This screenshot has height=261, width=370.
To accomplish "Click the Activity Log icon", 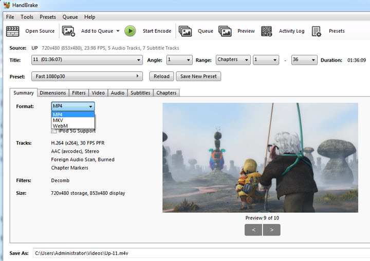I will 267,31.
